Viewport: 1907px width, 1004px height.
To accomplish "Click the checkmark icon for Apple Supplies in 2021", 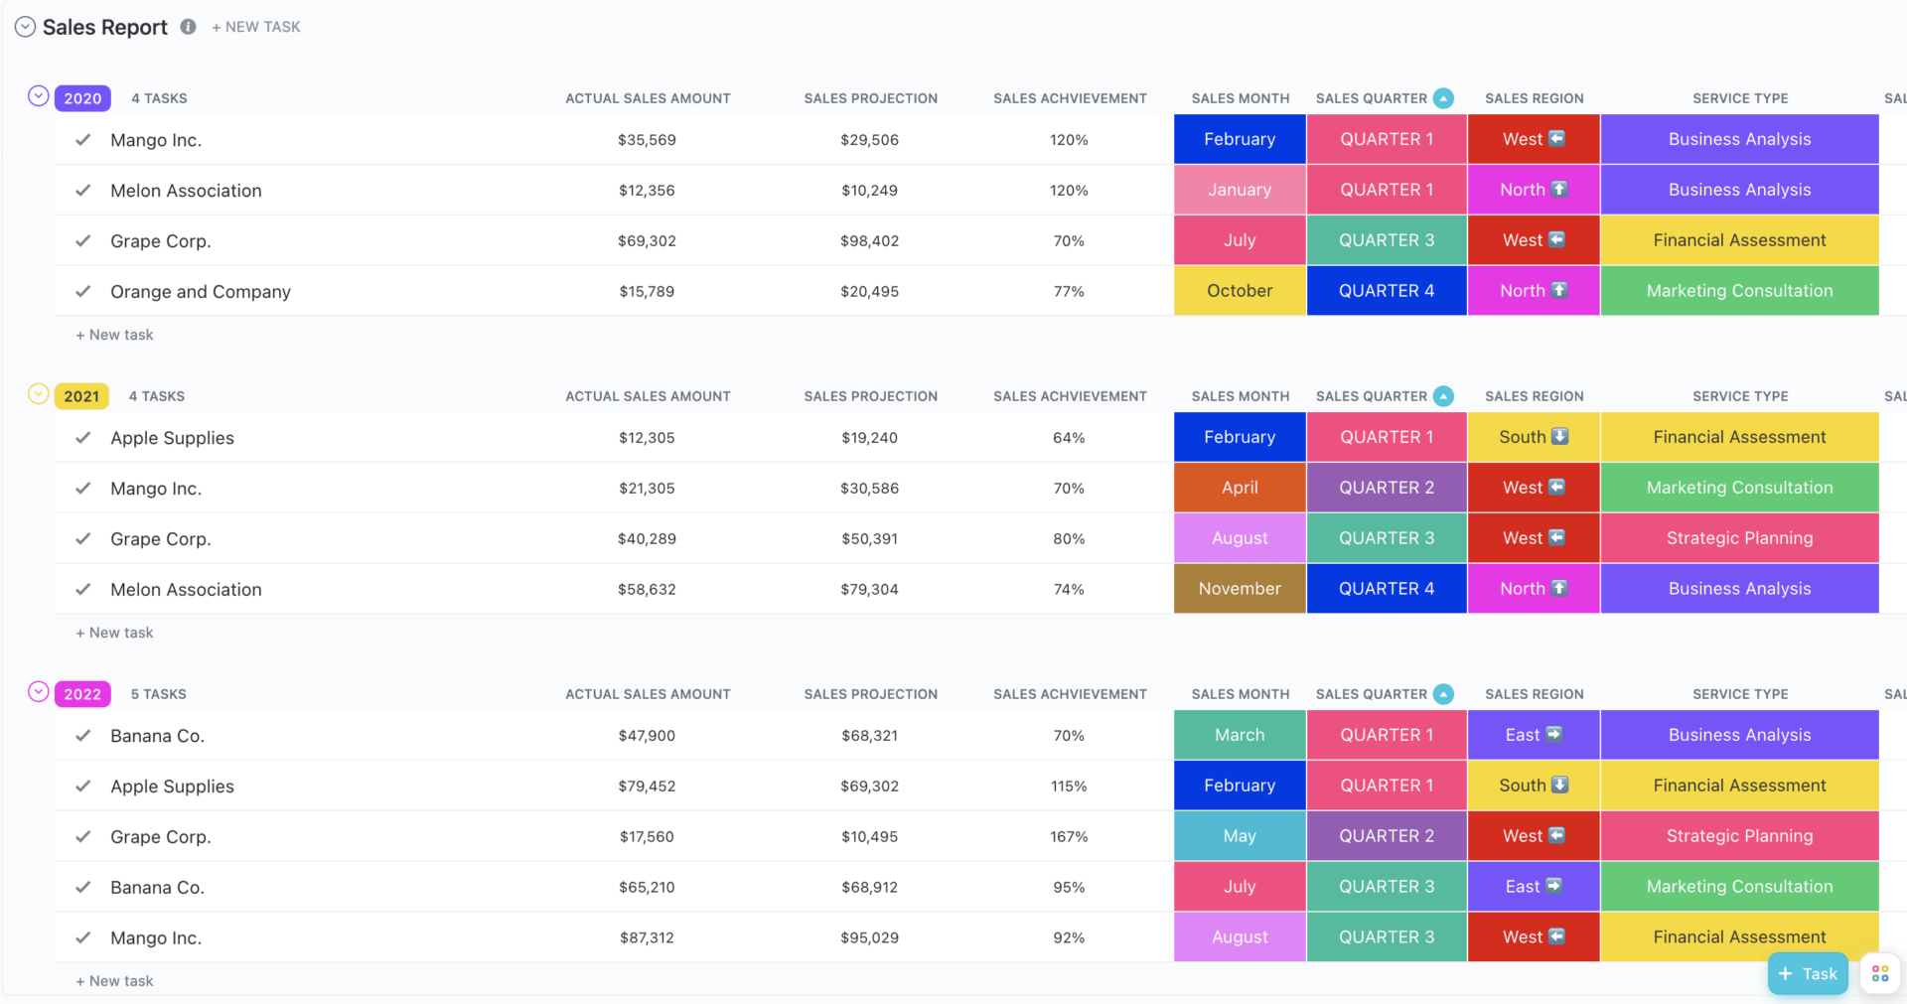I will pos(83,438).
